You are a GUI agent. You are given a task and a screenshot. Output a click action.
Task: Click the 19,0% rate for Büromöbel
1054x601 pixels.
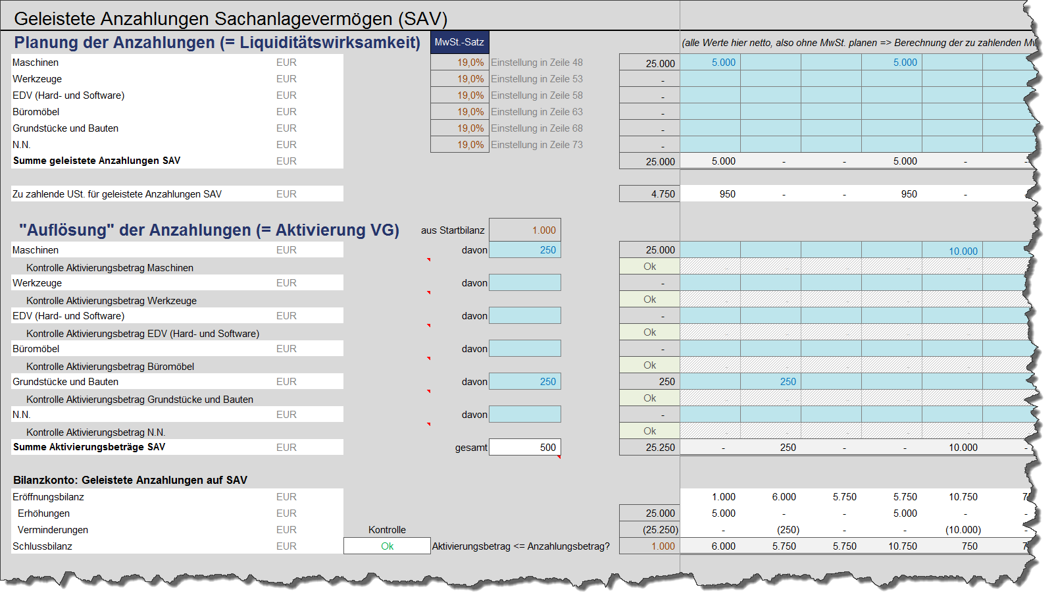click(x=459, y=112)
